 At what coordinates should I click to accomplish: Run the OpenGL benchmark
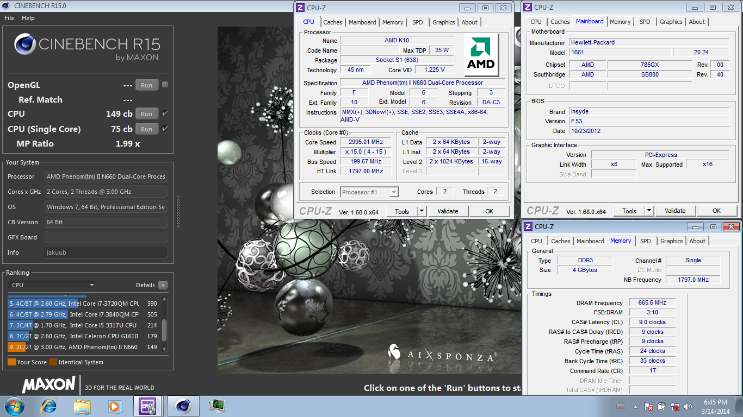coord(147,85)
